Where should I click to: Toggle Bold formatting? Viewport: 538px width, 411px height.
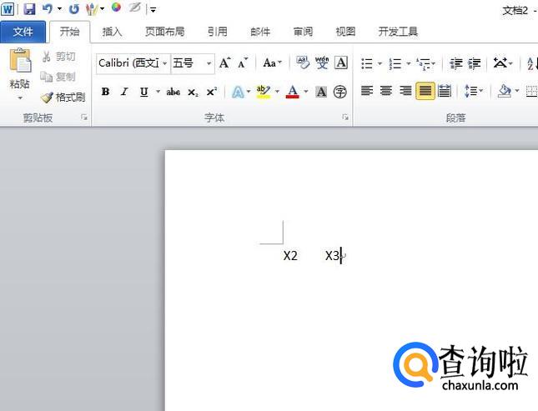coord(105,92)
